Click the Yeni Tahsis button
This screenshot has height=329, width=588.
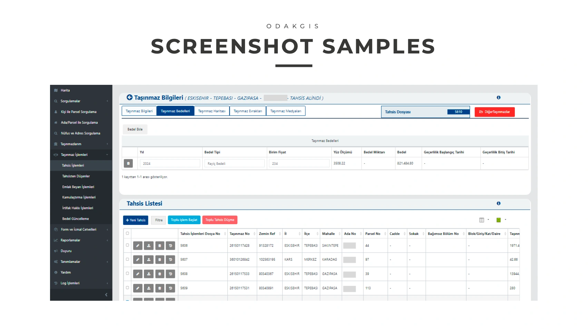pyautogui.click(x=136, y=220)
